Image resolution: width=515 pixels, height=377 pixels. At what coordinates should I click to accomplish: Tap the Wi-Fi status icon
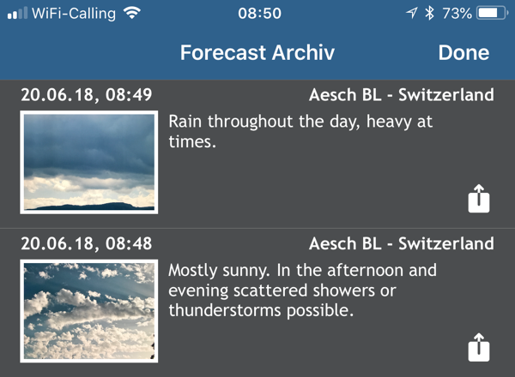coord(132,13)
